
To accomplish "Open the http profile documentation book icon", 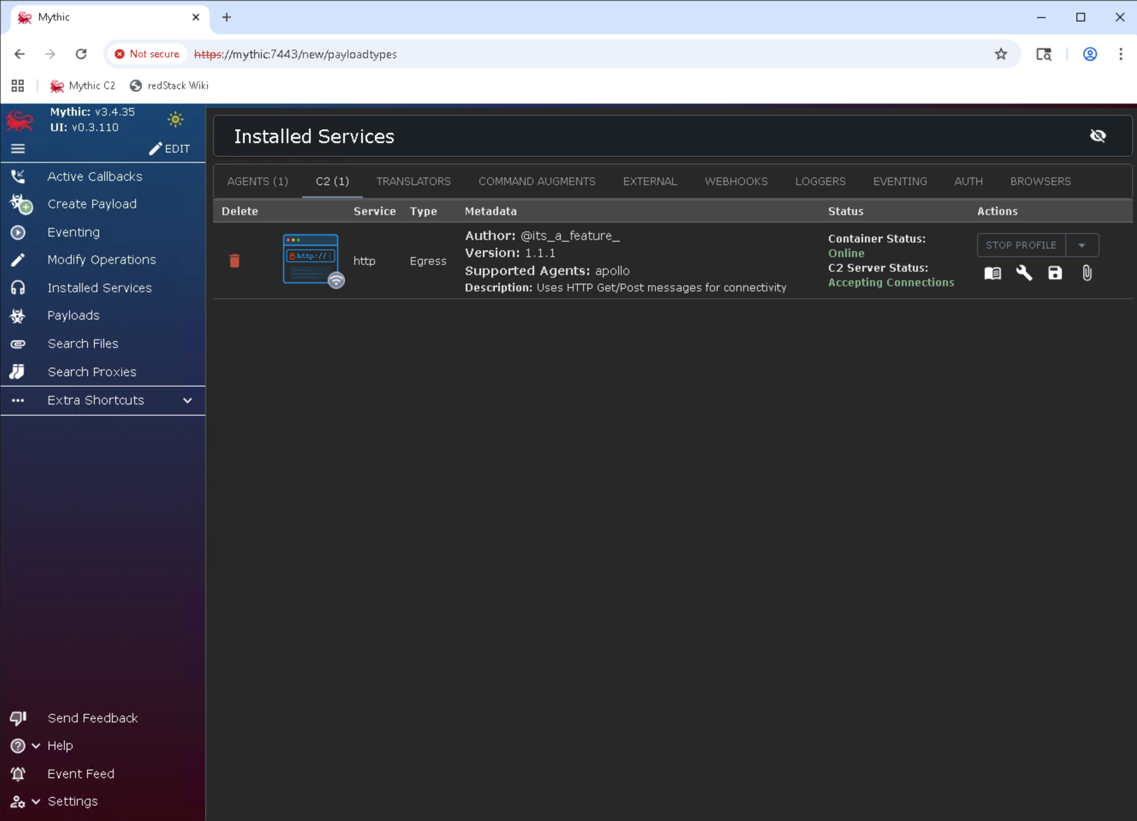I will (993, 273).
